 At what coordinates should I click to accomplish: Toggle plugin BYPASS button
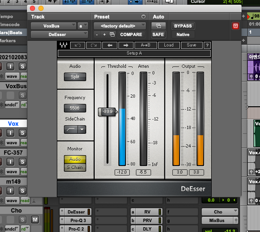(x=183, y=26)
